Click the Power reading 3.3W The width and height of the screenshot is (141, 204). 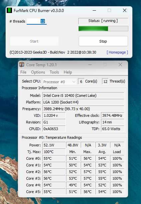102,145
